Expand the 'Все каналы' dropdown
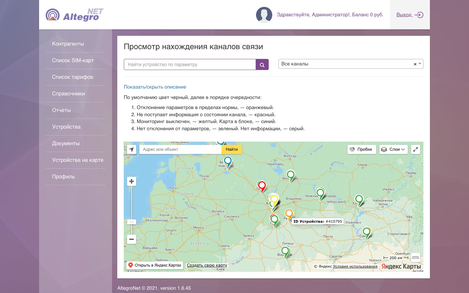The width and height of the screenshot is (469, 293). pos(420,64)
